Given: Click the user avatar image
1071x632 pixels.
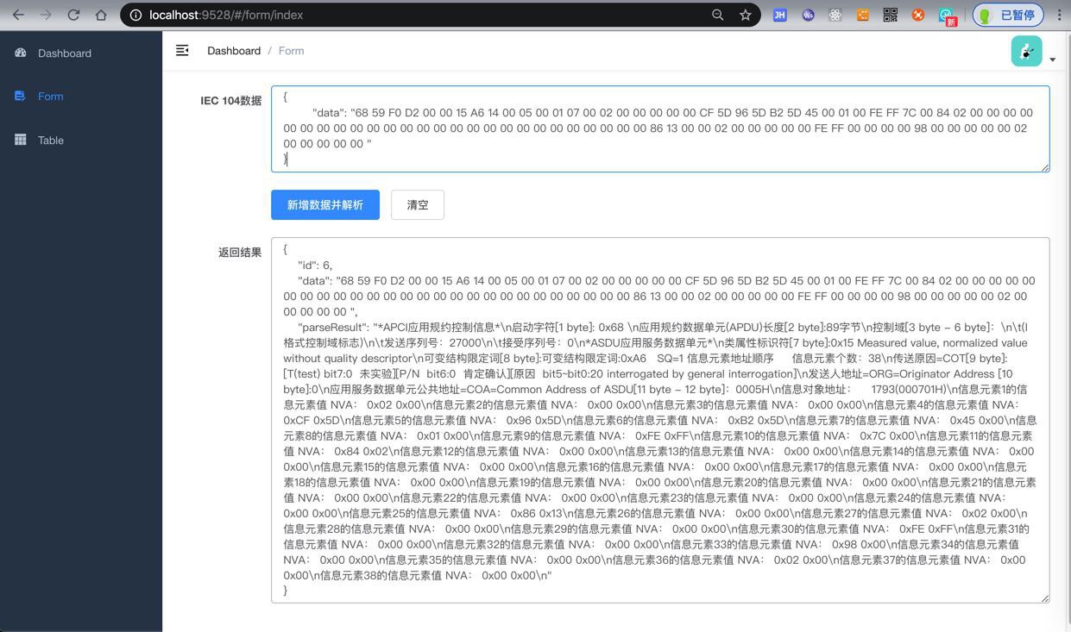Looking at the screenshot, I should pyautogui.click(x=1026, y=51).
